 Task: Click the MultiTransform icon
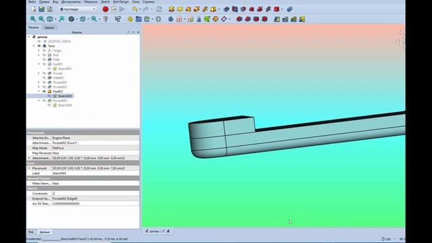302,19
